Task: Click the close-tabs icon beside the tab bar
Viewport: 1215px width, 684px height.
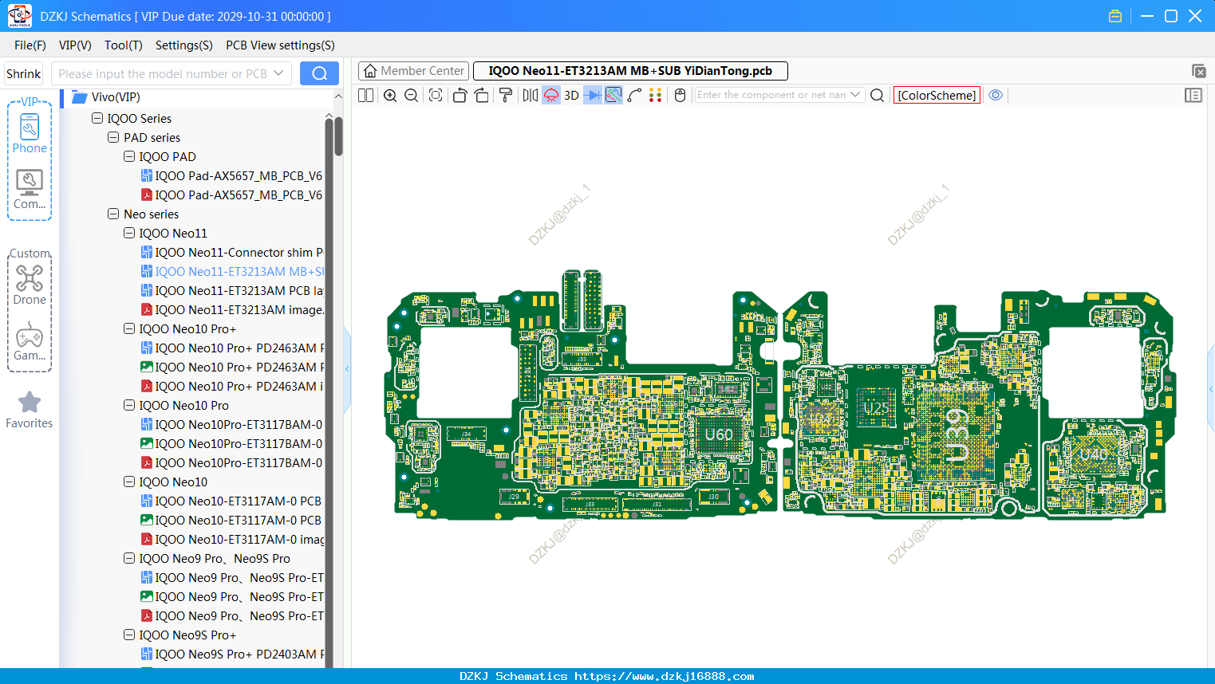Action: pyautogui.click(x=1198, y=71)
